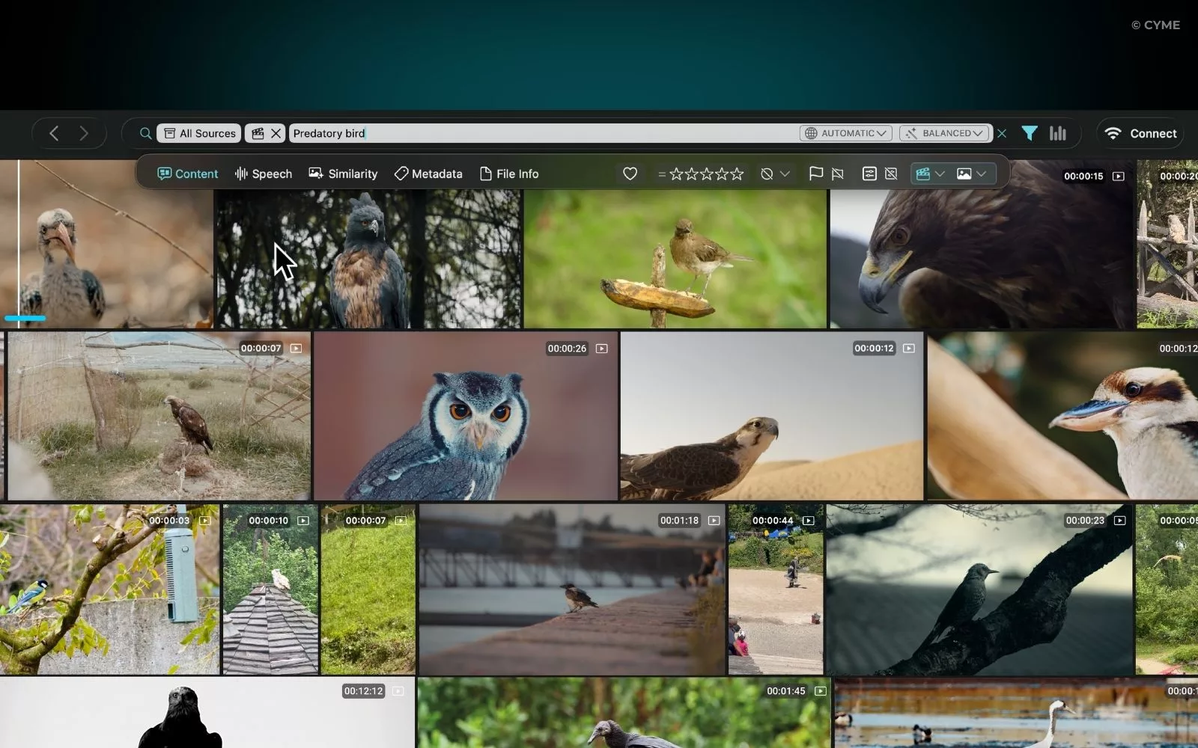Toggle the favorites heart filter
The width and height of the screenshot is (1198, 748).
(x=630, y=174)
